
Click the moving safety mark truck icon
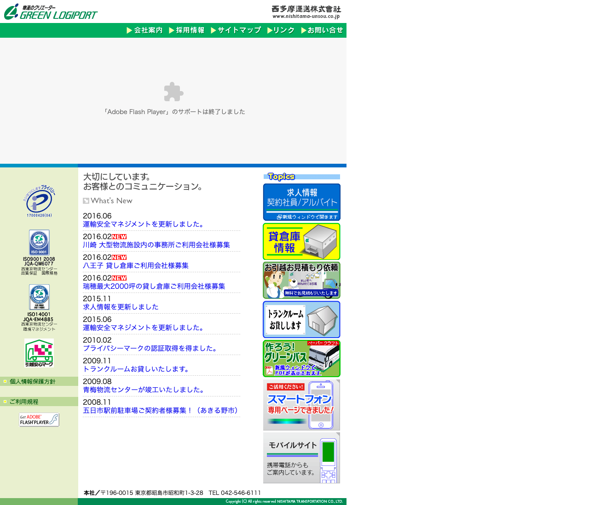(x=39, y=353)
